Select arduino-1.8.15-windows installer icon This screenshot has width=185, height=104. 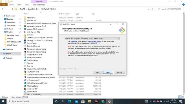[25, 29]
